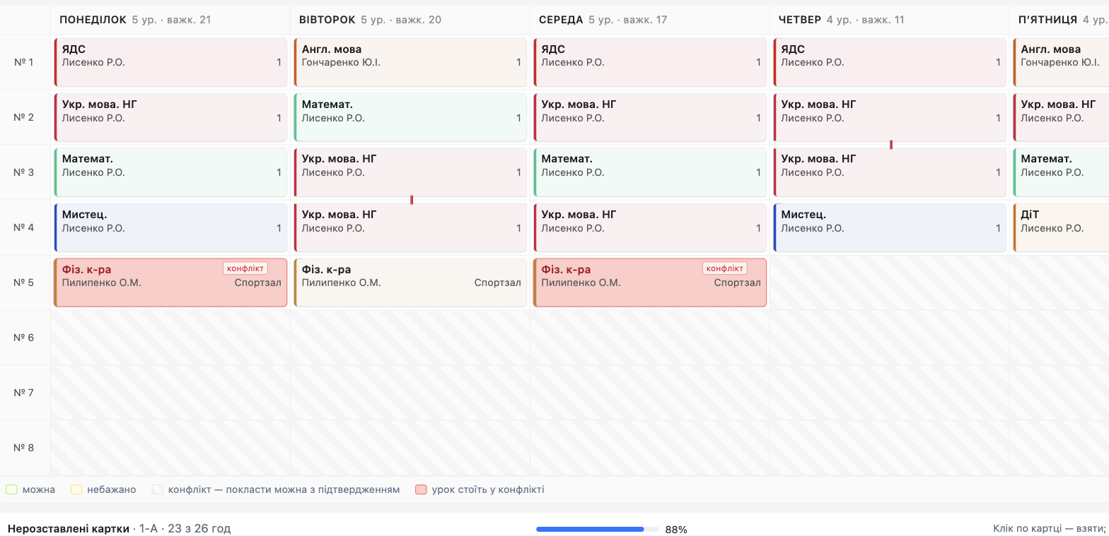The image size is (1109, 536).
Task: Click the конфлікт badge on Wednesday's Фіз. к-ра
Action: [x=725, y=268]
